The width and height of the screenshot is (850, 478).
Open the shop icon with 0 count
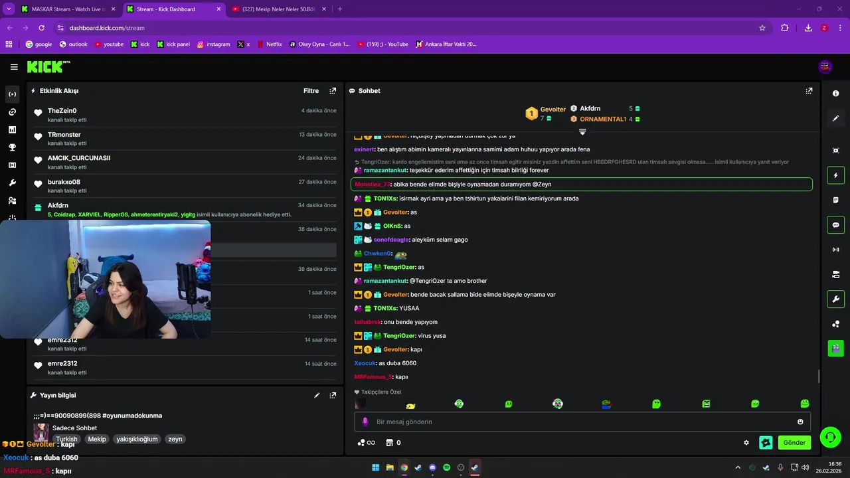tap(393, 443)
